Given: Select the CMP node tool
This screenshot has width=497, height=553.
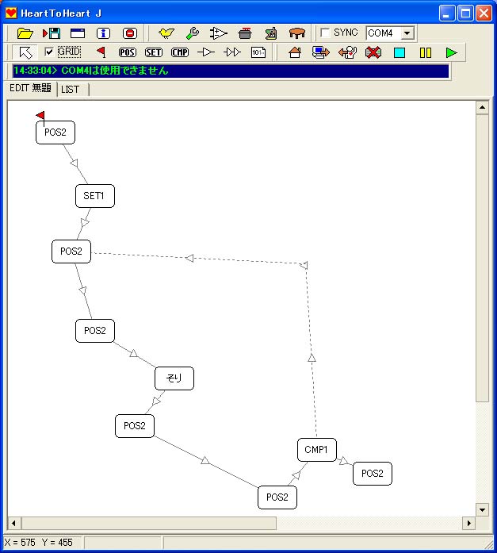Looking at the screenshot, I should (180, 52).
